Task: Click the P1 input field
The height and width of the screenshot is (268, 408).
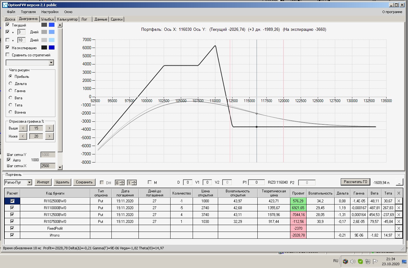Action: point(256,182)
